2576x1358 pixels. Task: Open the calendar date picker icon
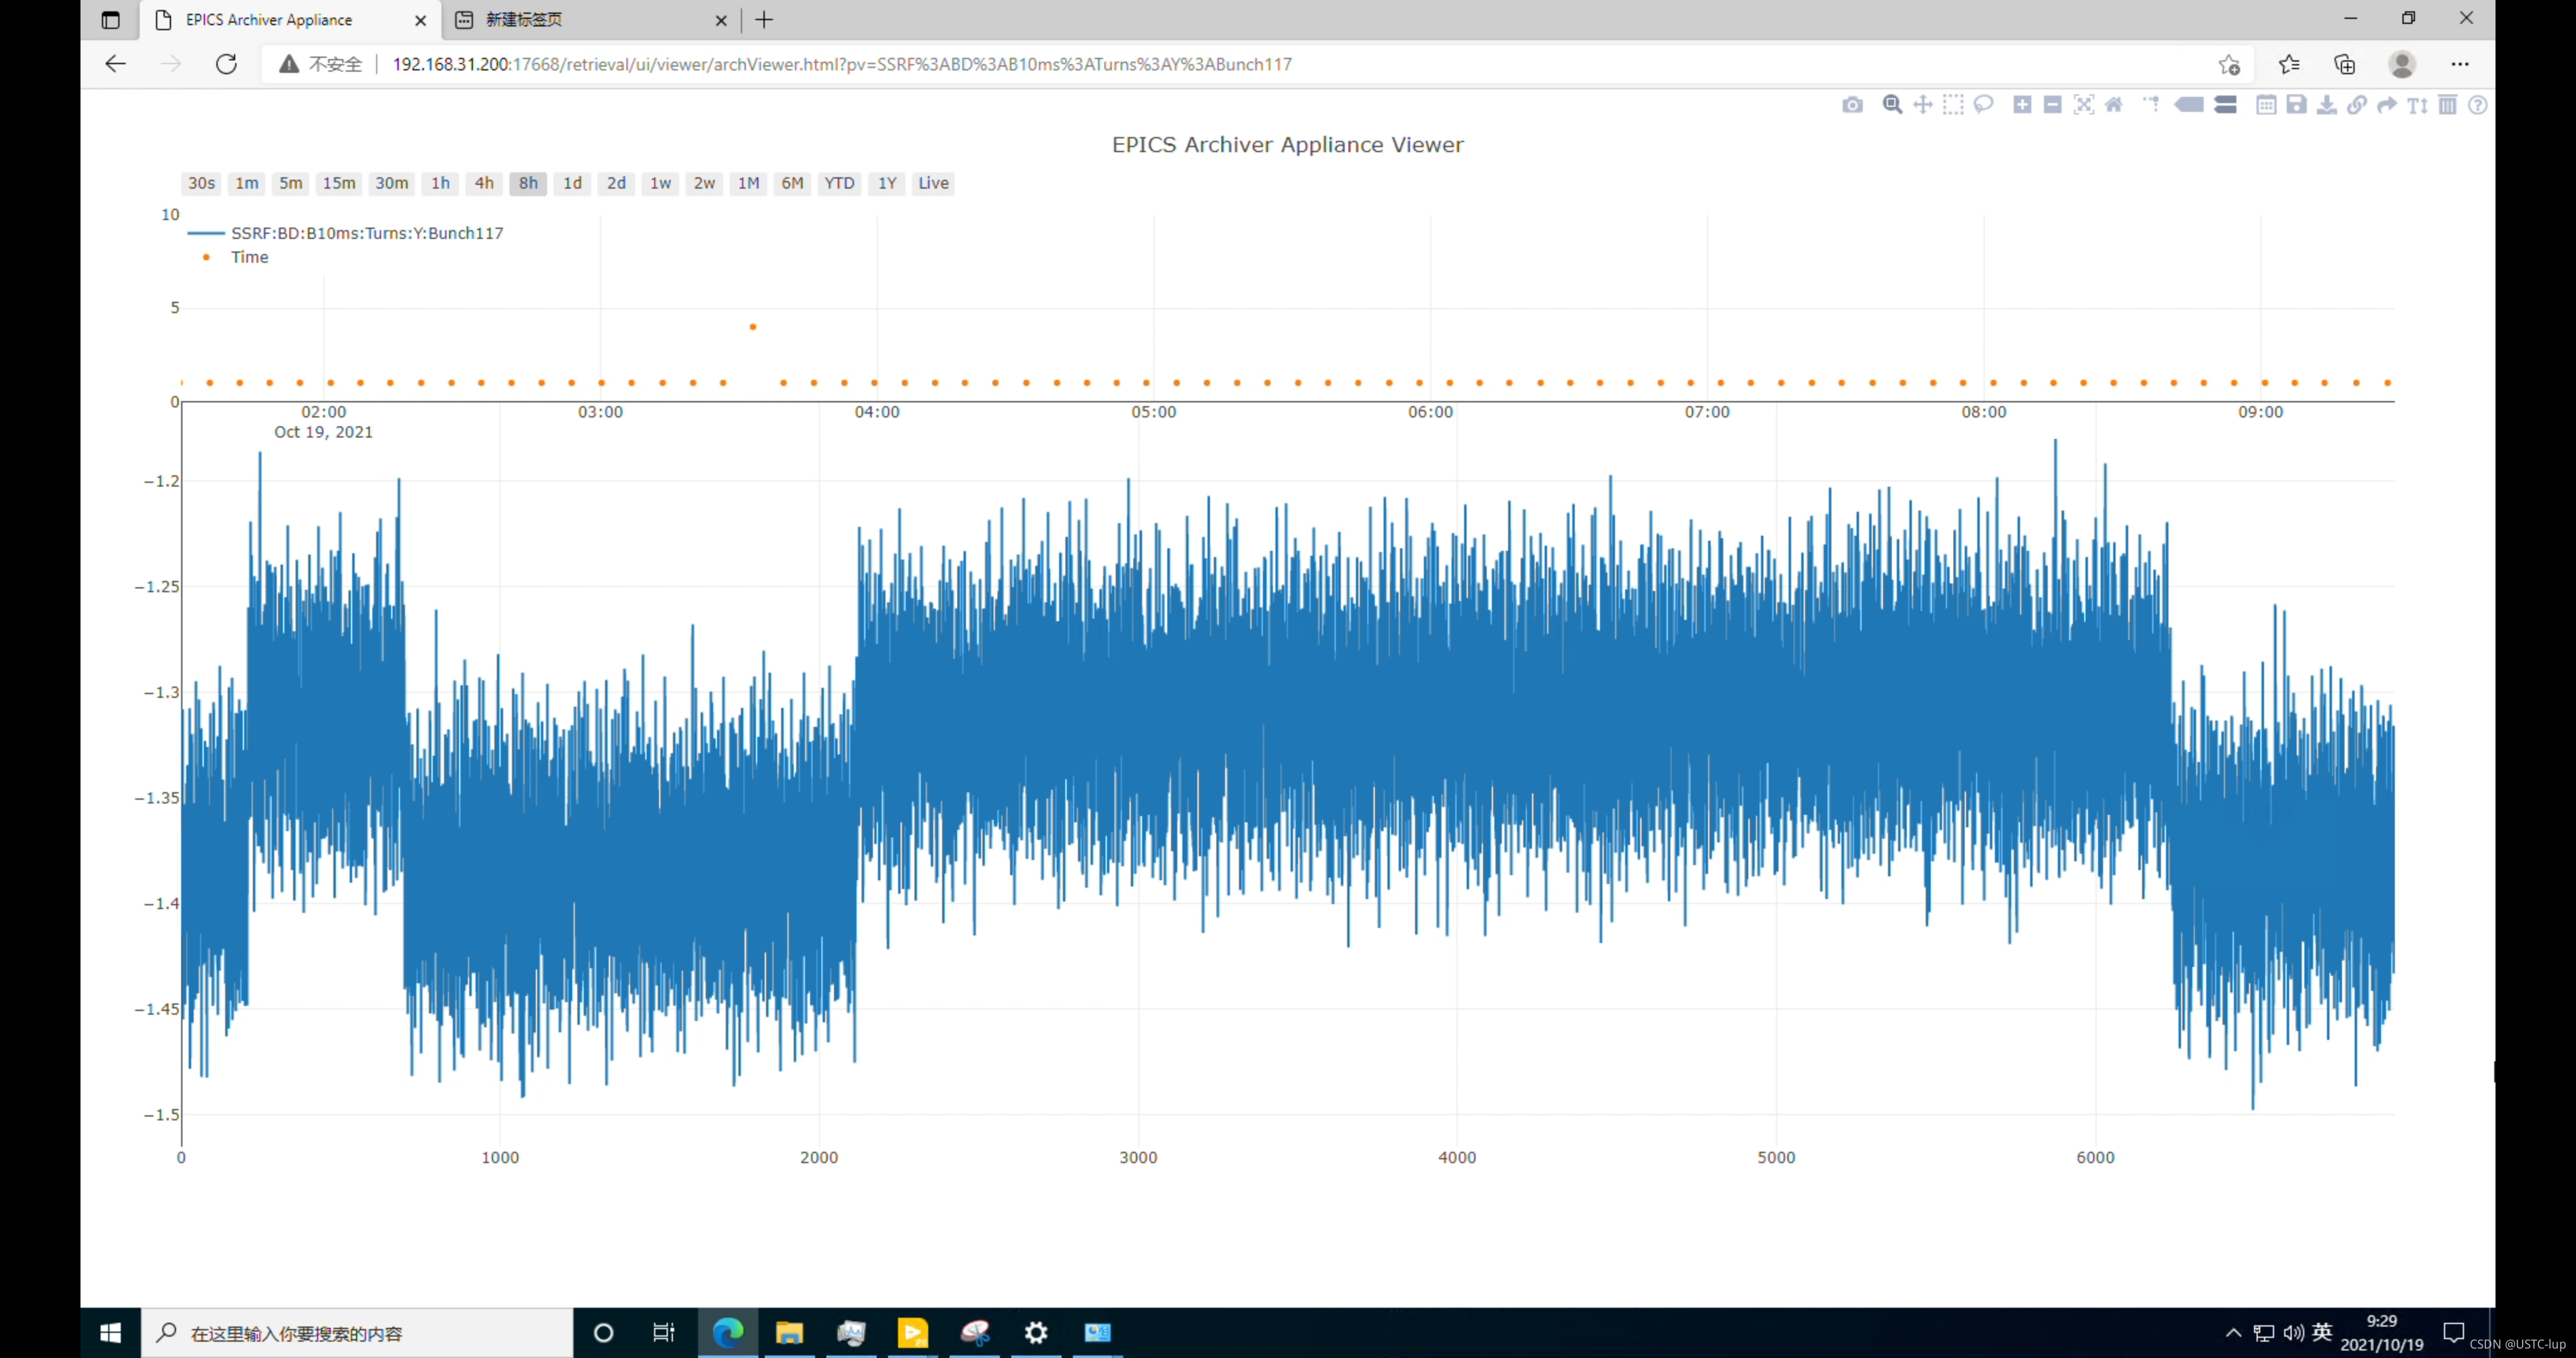tap(2266, 105)
